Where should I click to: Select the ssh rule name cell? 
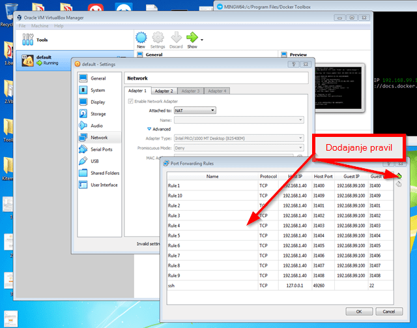(212, 286)
